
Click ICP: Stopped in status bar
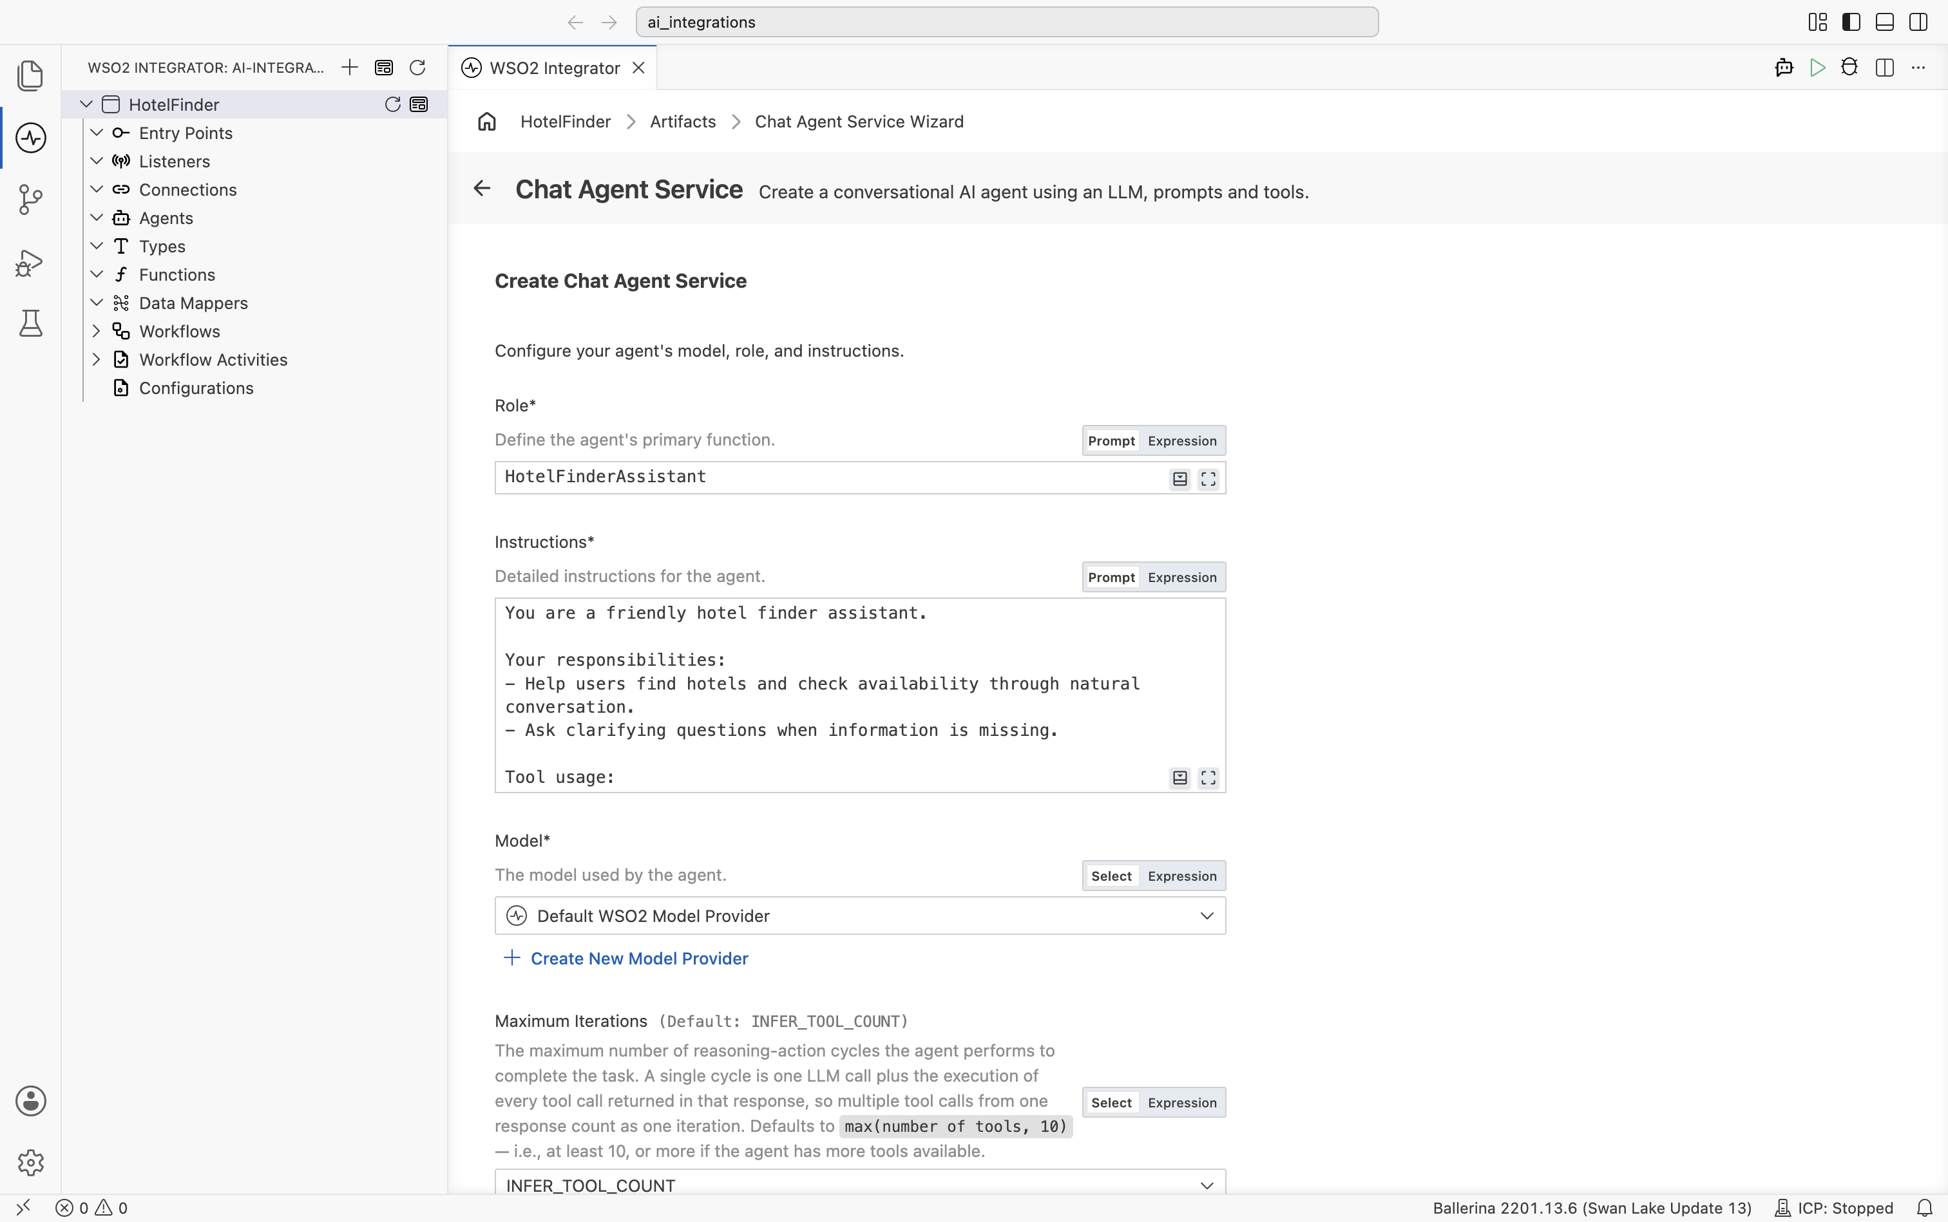click(1834, 1207)
